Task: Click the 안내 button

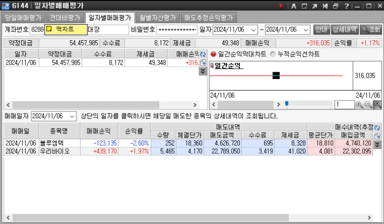Action: coord(321,29)
